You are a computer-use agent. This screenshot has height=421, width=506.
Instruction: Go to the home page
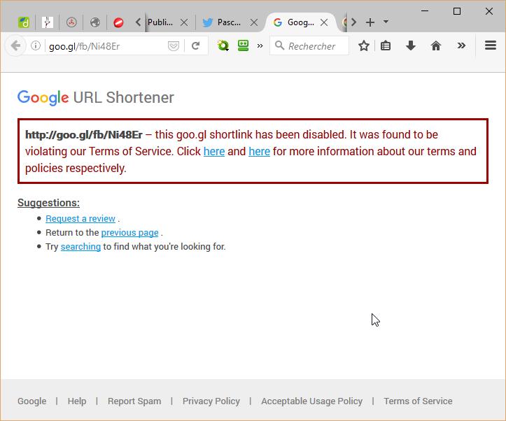435,45
